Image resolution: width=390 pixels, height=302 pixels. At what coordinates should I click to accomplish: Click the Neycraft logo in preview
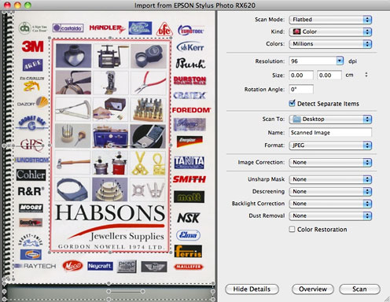100,266
